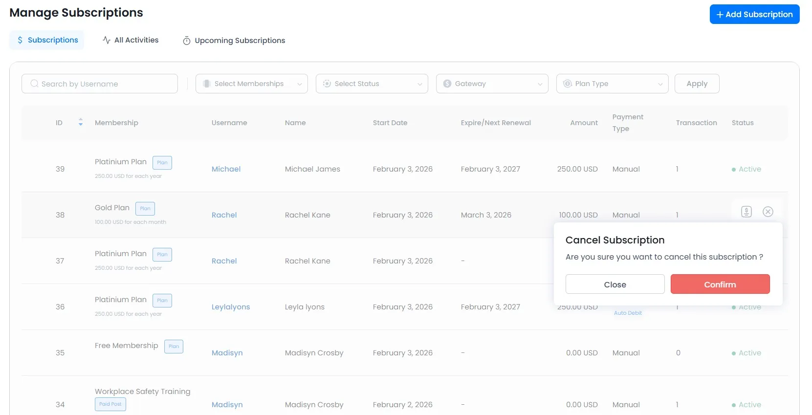Open Madisyn's username link in row 34
812x415 pixels.
click(x=227, y=405)
